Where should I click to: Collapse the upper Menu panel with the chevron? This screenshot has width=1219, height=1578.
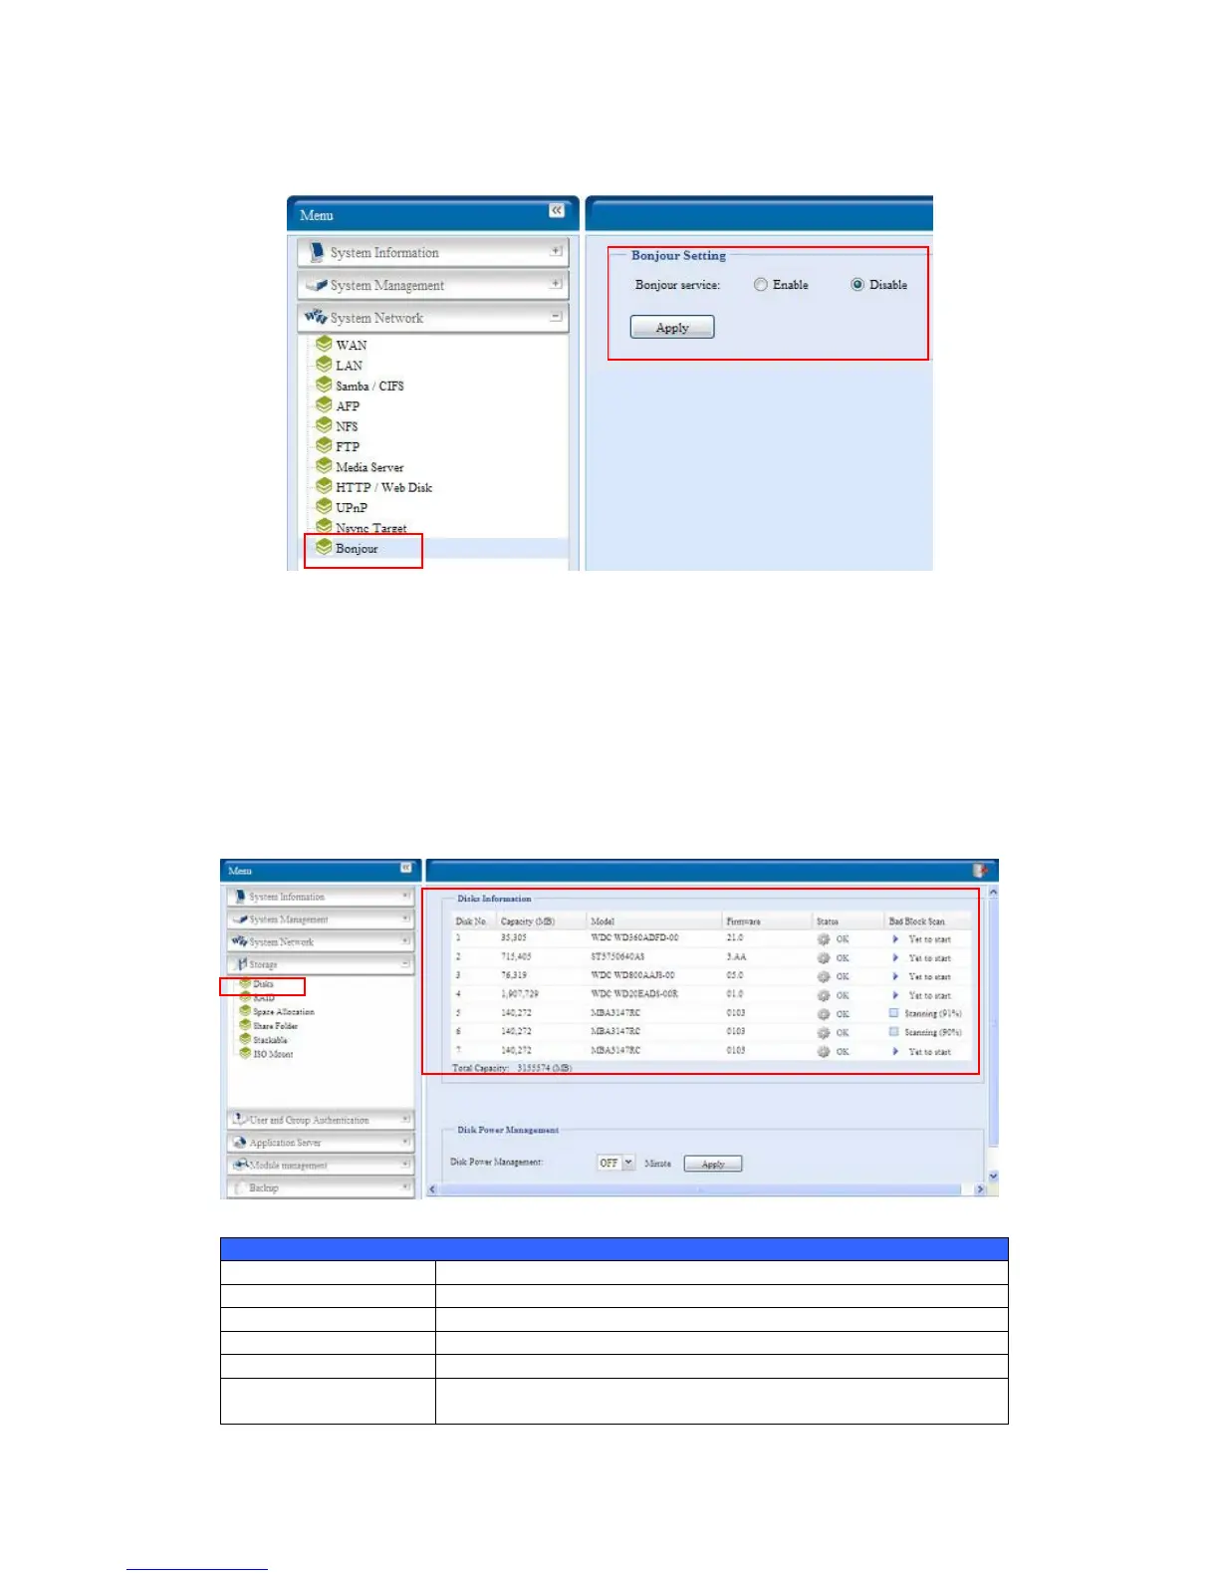pyautogui.click(x=557, y=210)
